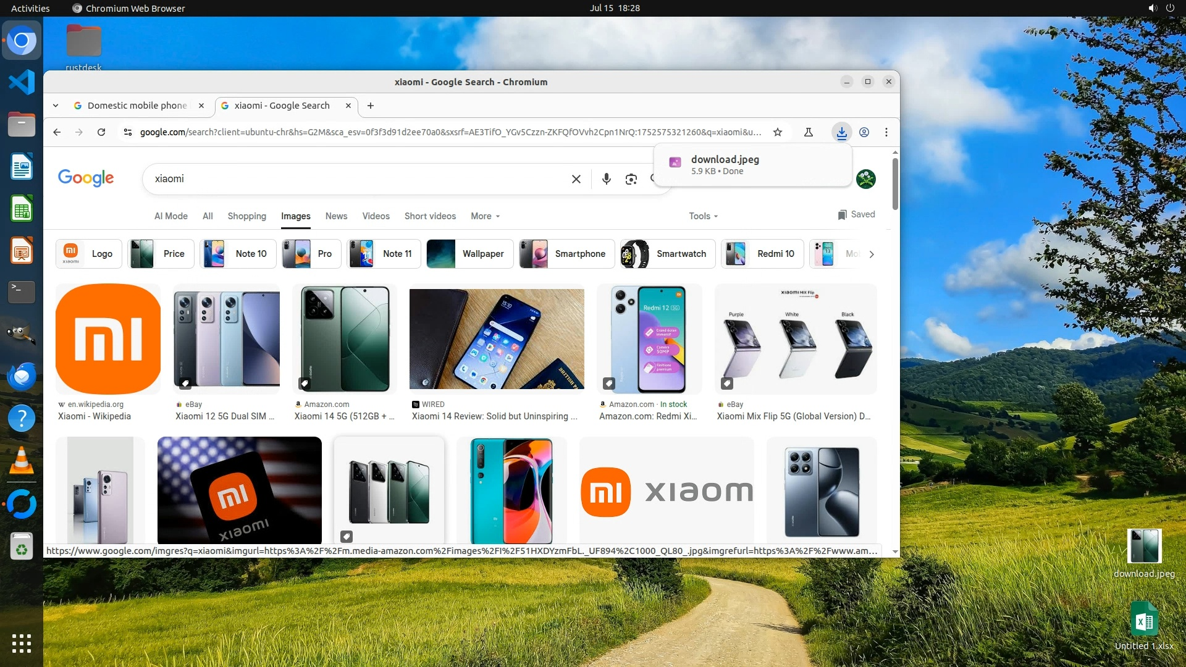
Task: Reload the page
Action: (101, 132)
